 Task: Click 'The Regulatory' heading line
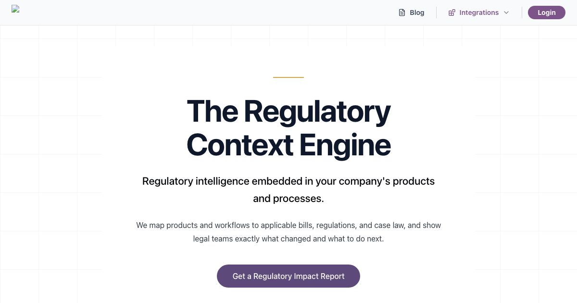pyautogui.click(x=288, y=111)
